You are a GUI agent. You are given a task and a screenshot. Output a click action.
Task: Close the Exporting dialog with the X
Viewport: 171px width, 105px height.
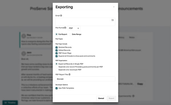114,7
